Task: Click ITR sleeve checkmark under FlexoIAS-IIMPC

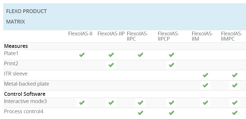Action: pyautogui.click(x=235, y=75)
